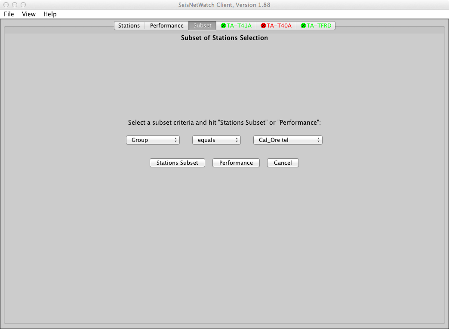Click the green status icon on TA-TFRD tab

coord(303,26)
